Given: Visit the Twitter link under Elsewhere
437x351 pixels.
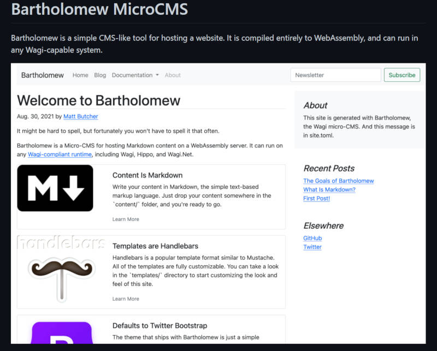Looking at the screenshot, I should [x=312, y=247].
